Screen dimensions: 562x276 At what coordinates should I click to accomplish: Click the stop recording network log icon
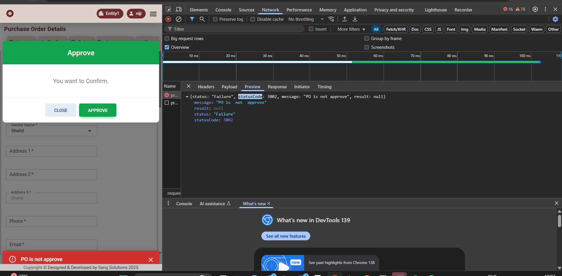click(x=168, y=19)
